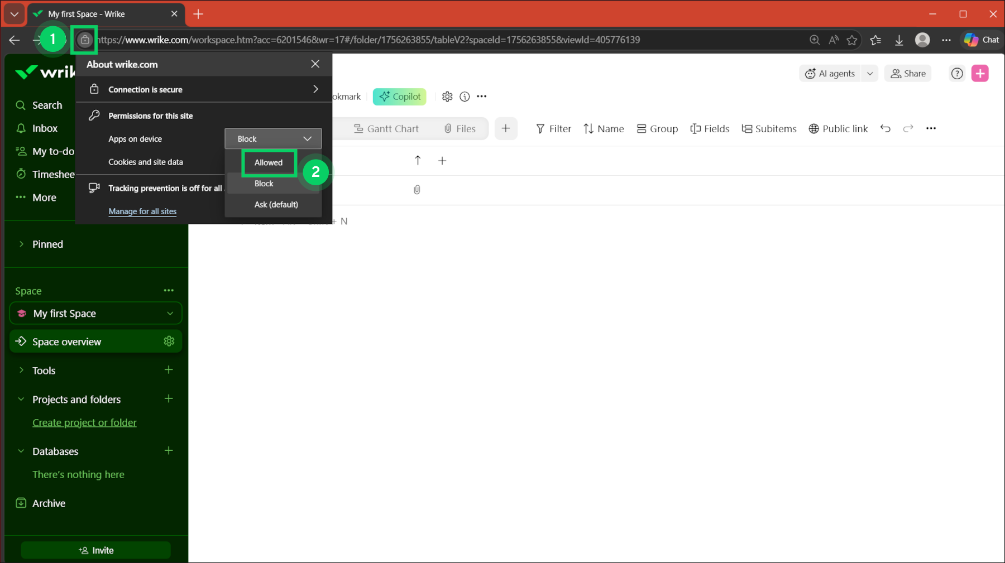
Task: Open the view toolbar more options
Action: coord(931,128)
